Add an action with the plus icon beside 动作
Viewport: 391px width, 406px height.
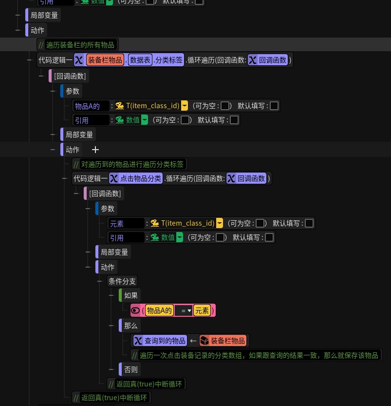click(x=95, y=150)
